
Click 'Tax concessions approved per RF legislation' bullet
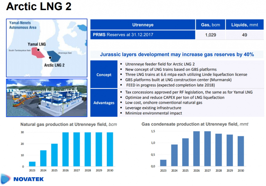189,92
